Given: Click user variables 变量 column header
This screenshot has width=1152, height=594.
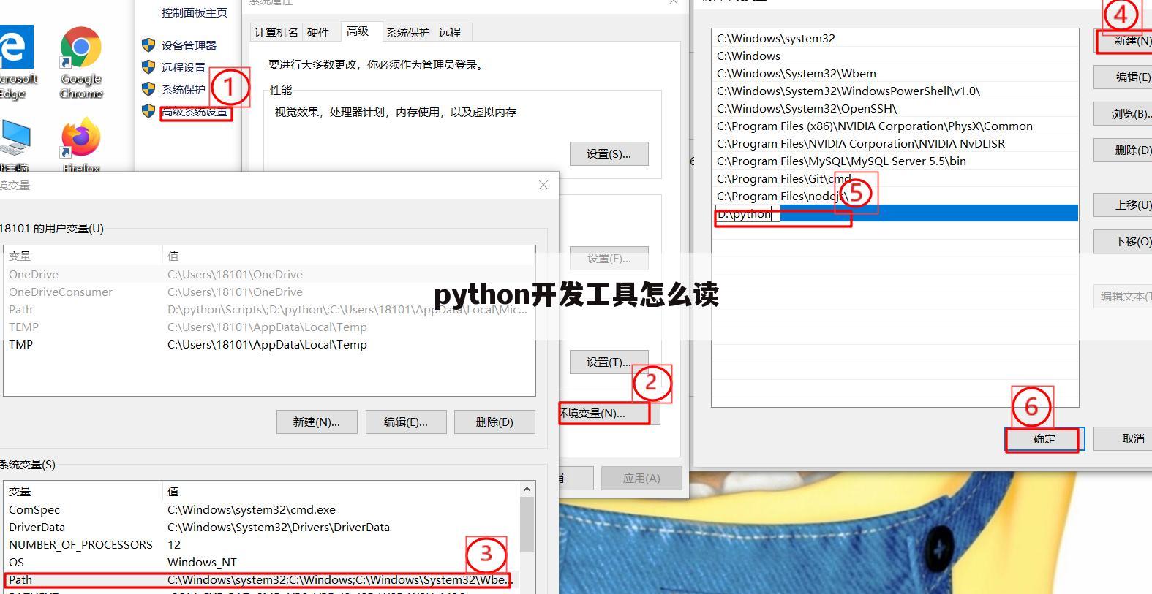Looking at the screenshot, I should pyautogui.click(x=83, y=256).
